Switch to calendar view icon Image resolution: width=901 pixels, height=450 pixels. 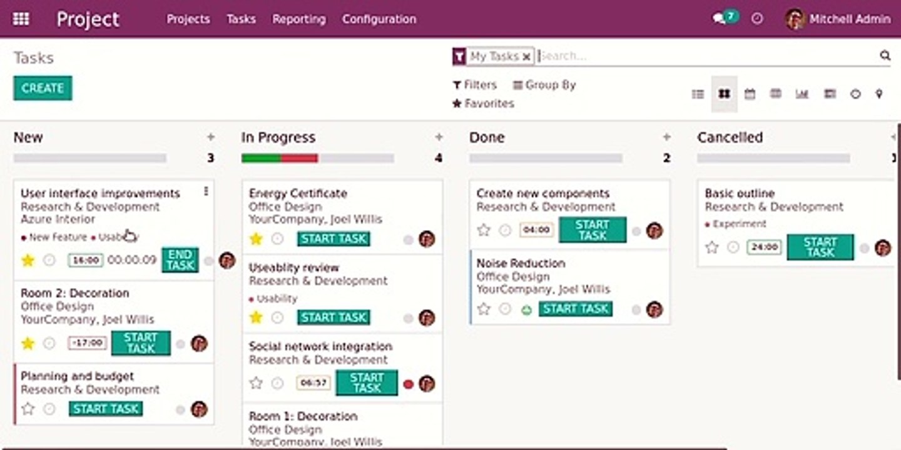point(750,94)
